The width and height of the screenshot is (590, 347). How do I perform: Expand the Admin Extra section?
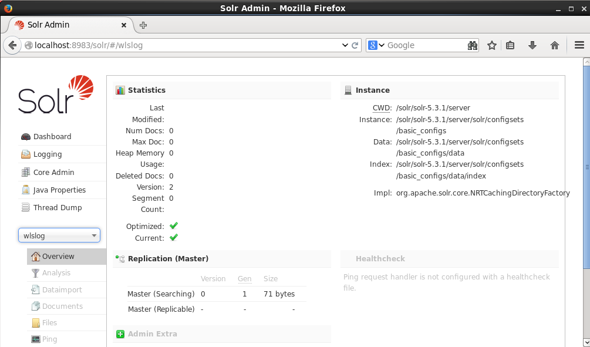pyautogui.click(x=153, y=334)
